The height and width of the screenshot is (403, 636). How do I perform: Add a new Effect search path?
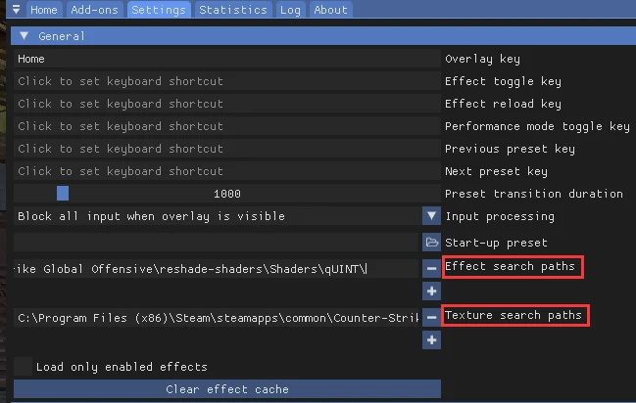click(431, 291)
